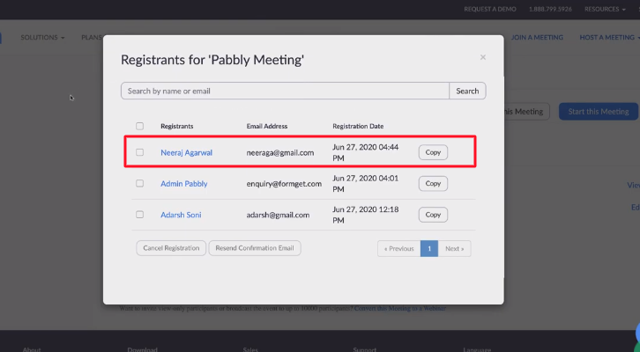The width and height of the screenshot is (640, 352).
Task: Click the Registrants for 'Pabbly Meeting' title
Action: pyautogui.click(x=212, y=60)
